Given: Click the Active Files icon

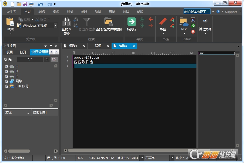Looking at the screenshot, I should [205, 21].
